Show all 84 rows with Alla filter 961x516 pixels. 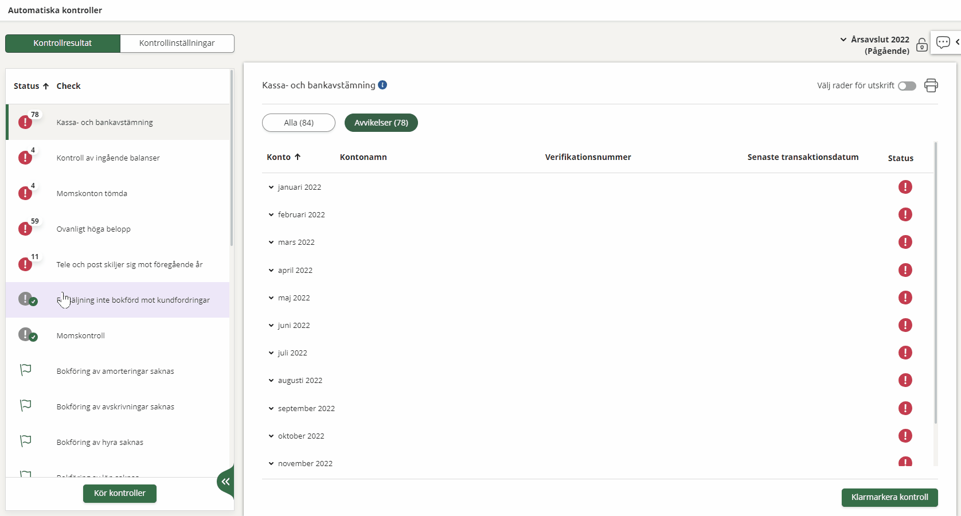[x=298, y=123]
